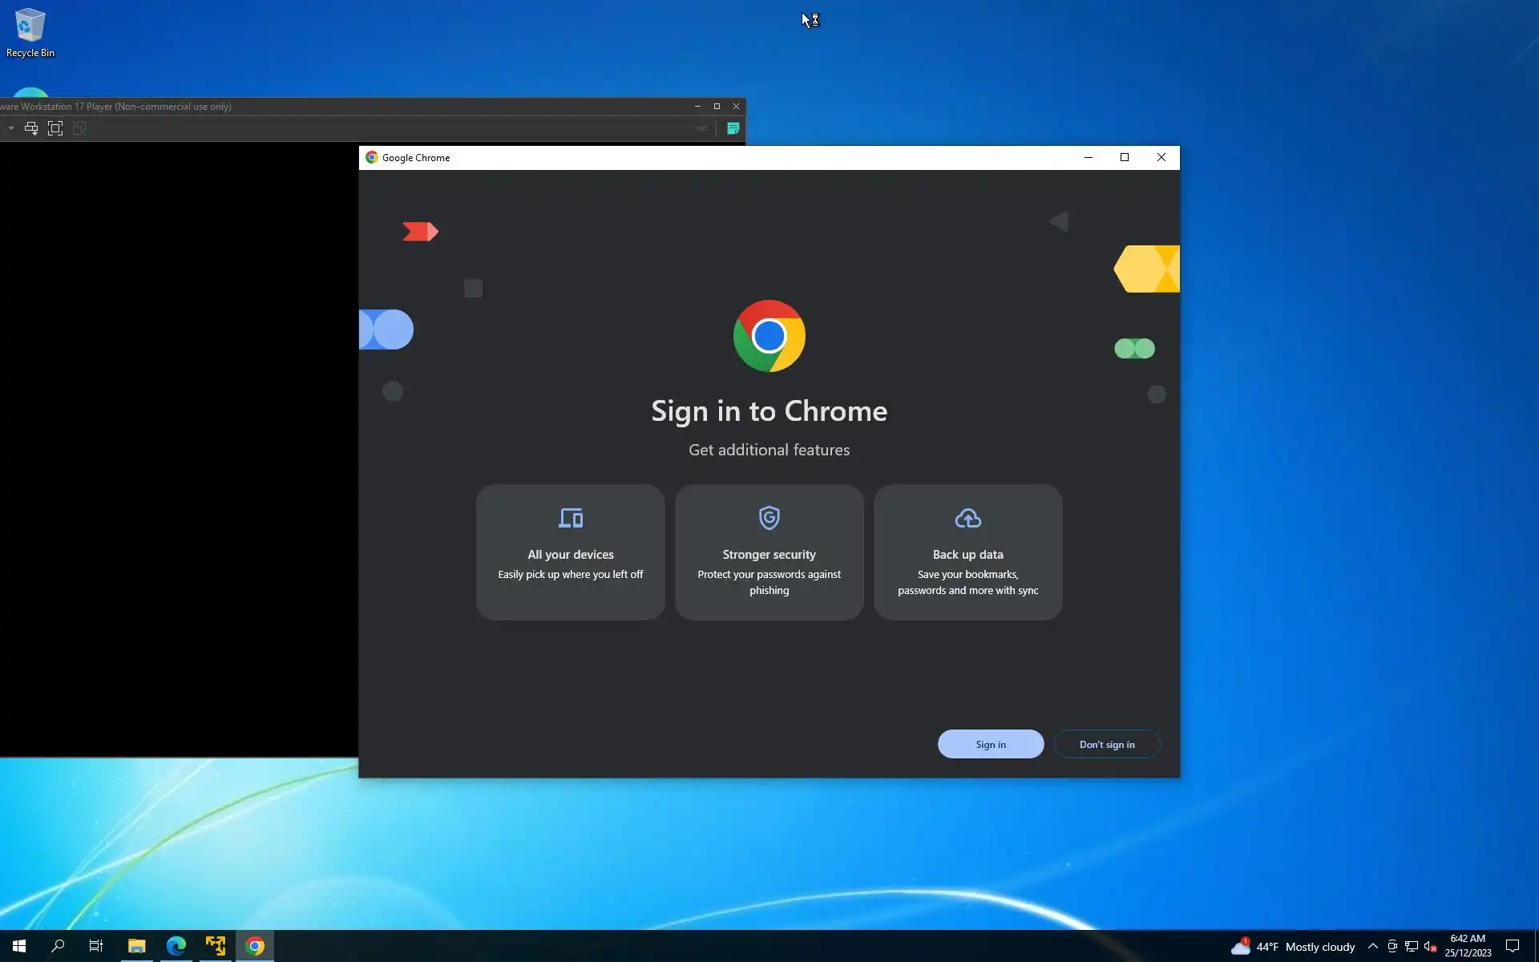
Task: Click the All your devices card
Action: tap(570, 552)
